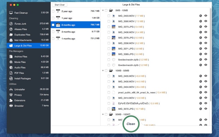Viewport: 219px width, 137px height.
Task: Check the box for IMG_3373.JPG
Action: [x=109, y=27]
